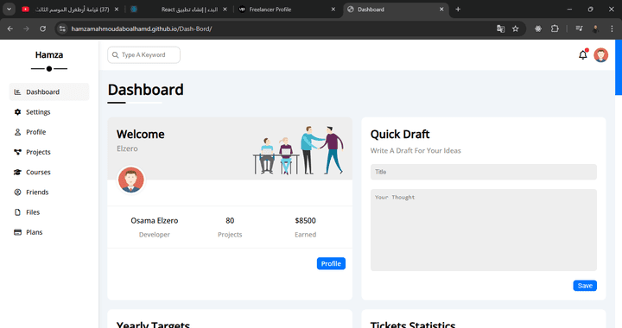Click the blue page scrollbar thumb
The height and width of the screenshot is (328, 622).
619,67
